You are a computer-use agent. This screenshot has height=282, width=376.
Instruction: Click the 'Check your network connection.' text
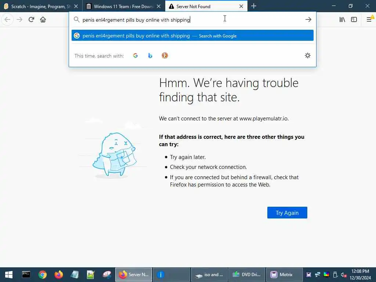pyautogui.click(x=209, y=167)
